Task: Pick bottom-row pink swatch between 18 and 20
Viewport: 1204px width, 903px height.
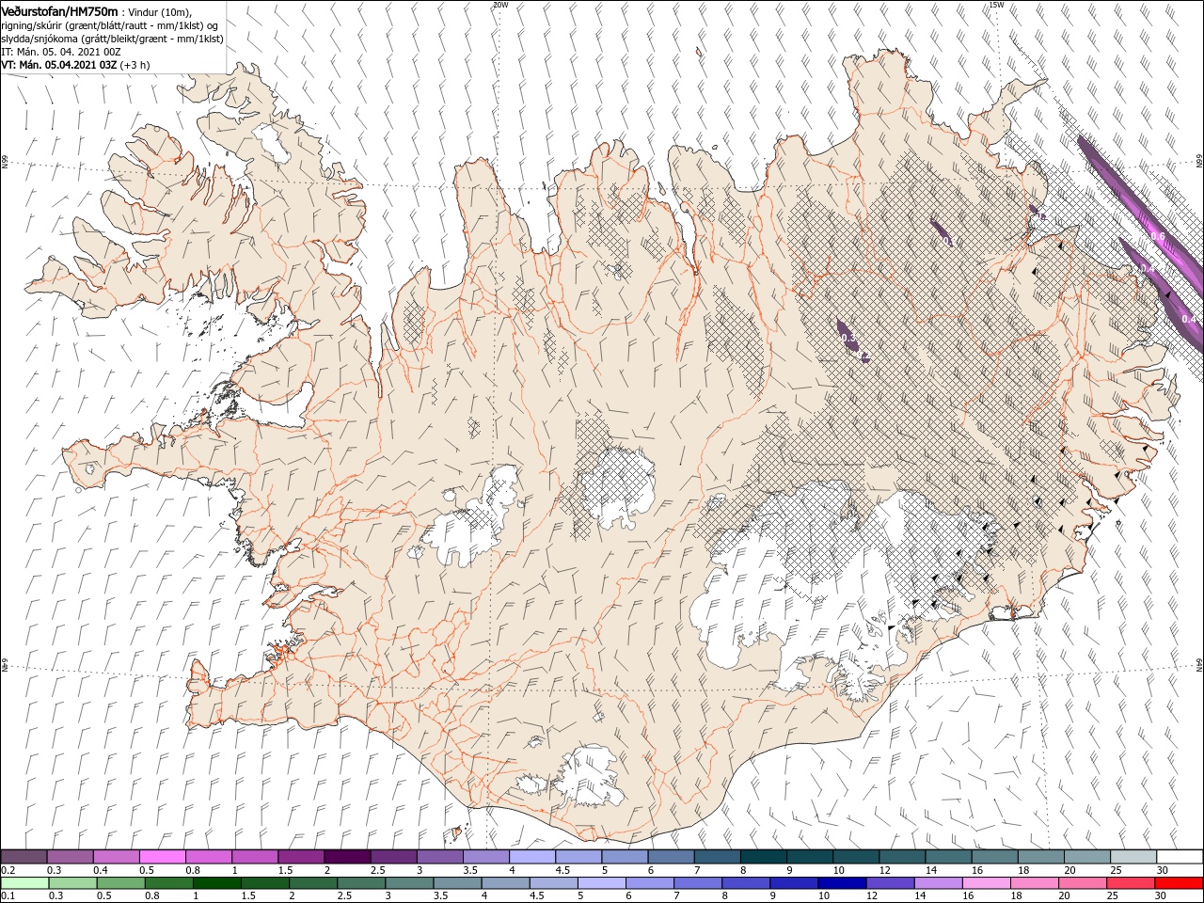Action: [1033, 883]
